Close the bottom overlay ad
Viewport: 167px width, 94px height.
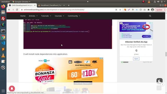point(162,85)
